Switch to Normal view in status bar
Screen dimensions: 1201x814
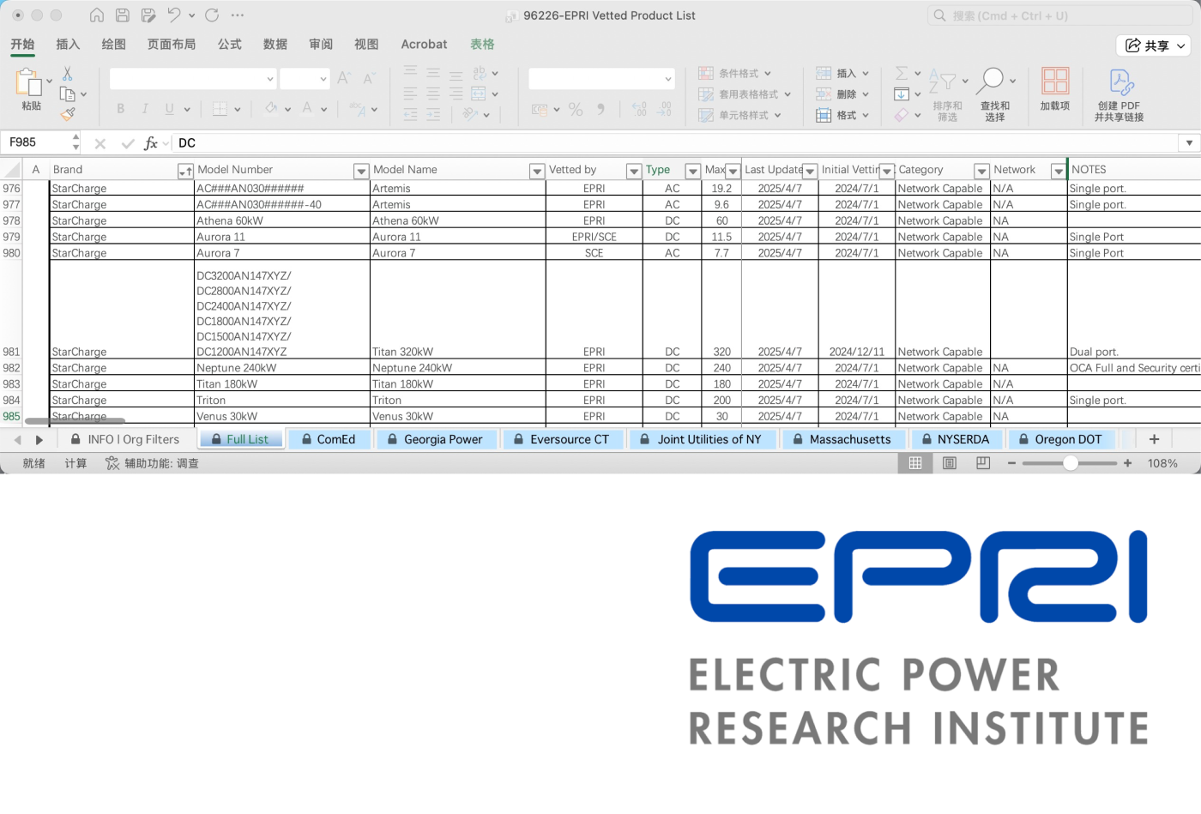(915, 463)
